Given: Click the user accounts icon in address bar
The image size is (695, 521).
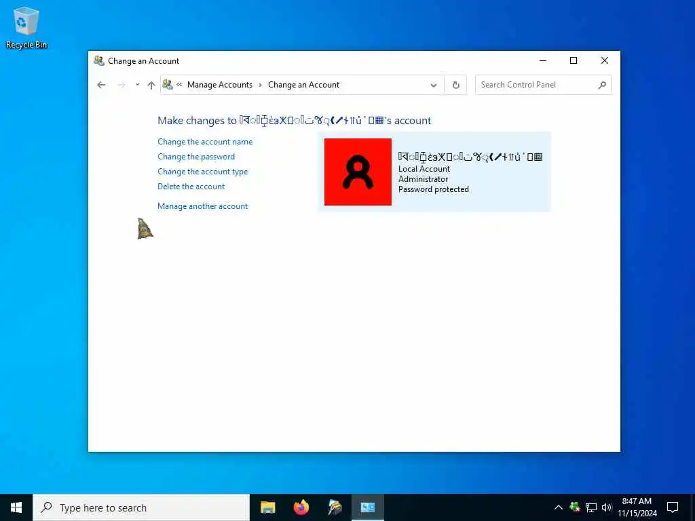Looking at the screenshot, I should [168, 84].
